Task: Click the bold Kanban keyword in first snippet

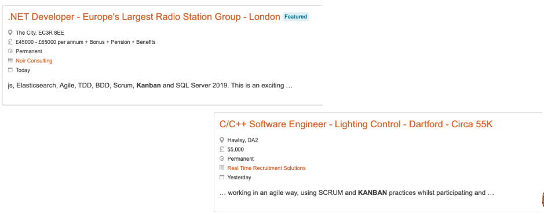Action: click(x=148, y=85)
